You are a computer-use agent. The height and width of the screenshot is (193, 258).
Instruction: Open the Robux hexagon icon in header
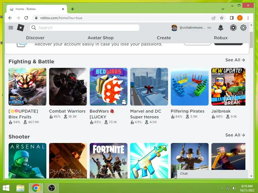click(x=233, y=28)
